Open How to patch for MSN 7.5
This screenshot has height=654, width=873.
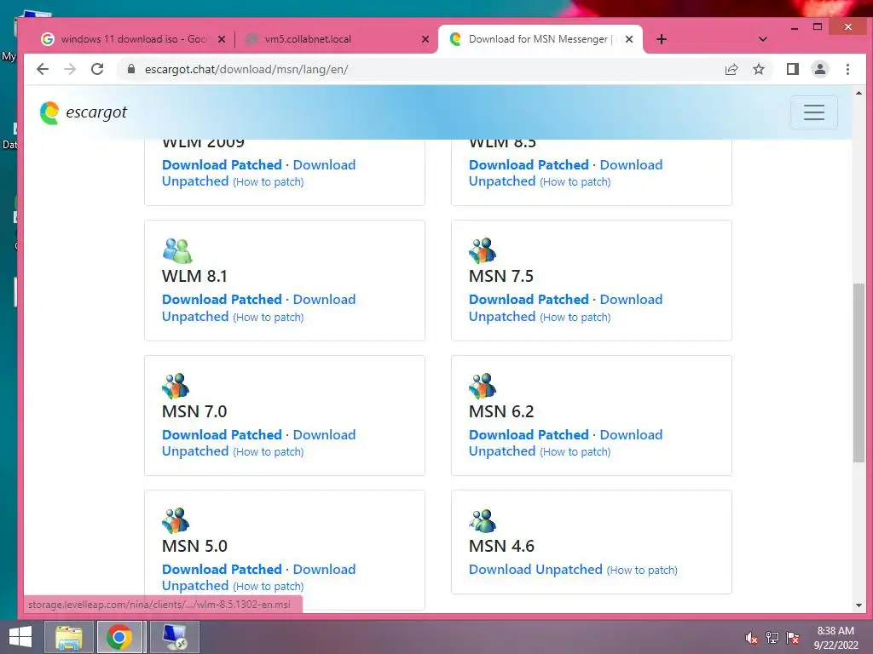coord(575,317)
